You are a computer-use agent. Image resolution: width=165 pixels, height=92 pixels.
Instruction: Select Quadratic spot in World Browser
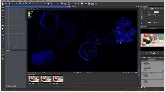point(148,68)
